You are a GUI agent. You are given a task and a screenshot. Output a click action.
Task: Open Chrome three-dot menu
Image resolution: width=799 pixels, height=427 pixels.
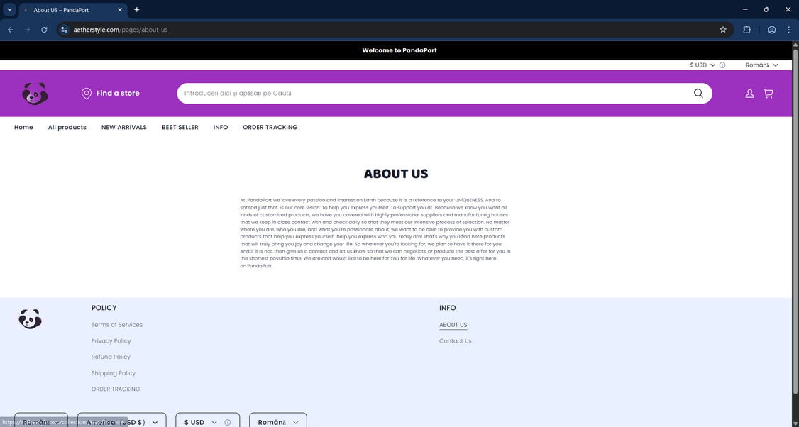[789, 30]
